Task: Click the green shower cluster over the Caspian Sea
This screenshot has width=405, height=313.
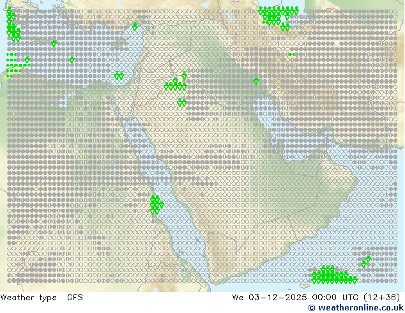Action: point(278,19)
